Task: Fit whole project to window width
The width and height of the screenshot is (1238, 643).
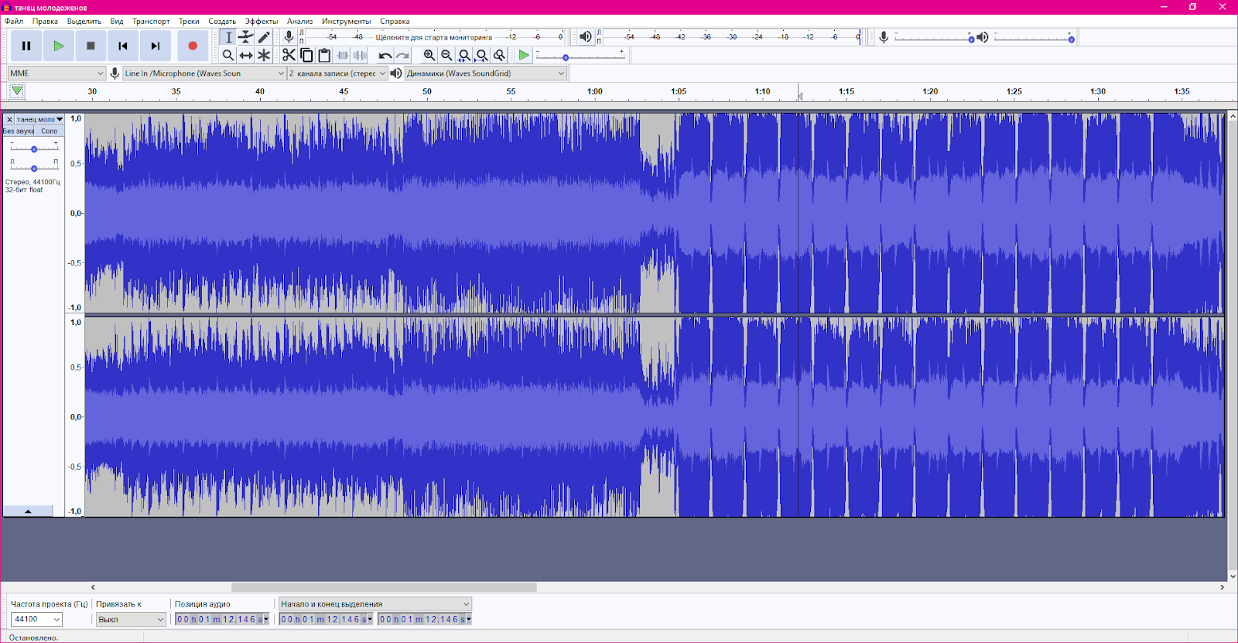Action: point(482,55)
